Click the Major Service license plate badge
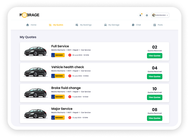189x138 pixels. (58, 118)
